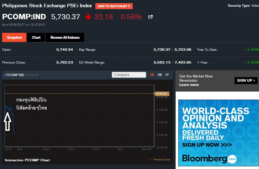Select the 1M chart range
259x169 pixels.
point(160,75)
